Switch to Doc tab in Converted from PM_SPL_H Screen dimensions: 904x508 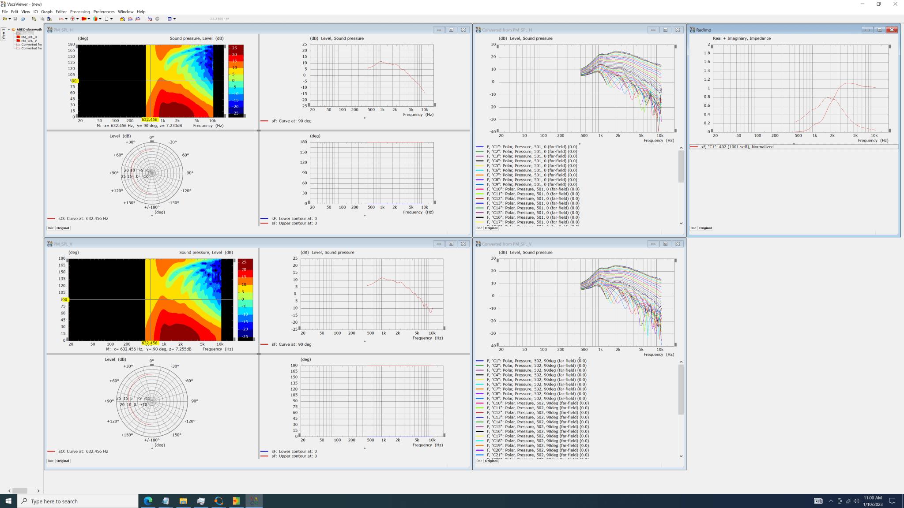479,228
